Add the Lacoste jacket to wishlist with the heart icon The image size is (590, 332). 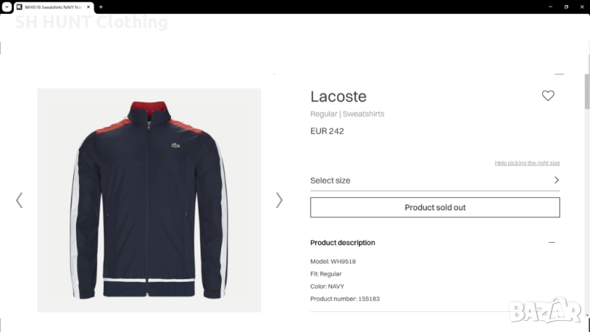tap(548, 96)
